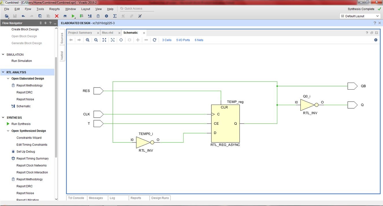The height and width of the screenshot is (206, 383).
Task: Click the 5 I/O Ports link
Action: (183, 40)
